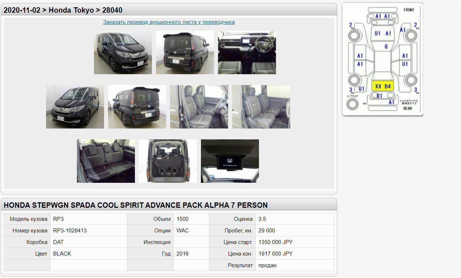Viewport: 461px width, 278px height.
Task: Select the BLACK color value
Action: [x=62, y=254]
